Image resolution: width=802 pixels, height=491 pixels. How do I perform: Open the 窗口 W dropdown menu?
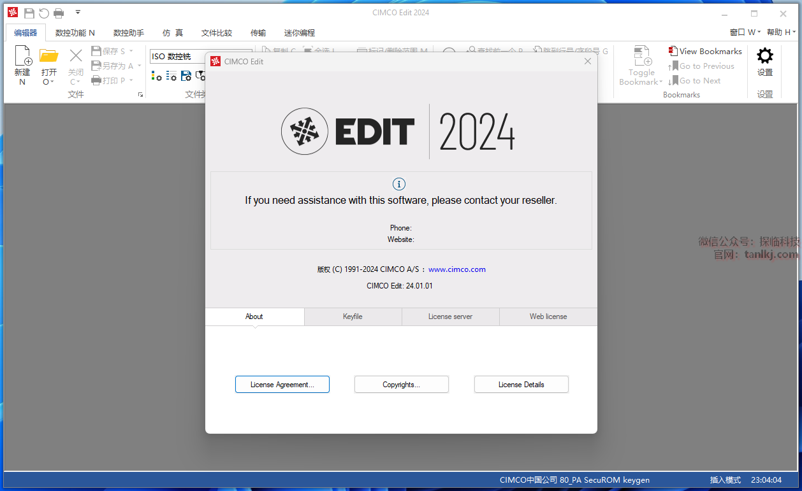745,32
